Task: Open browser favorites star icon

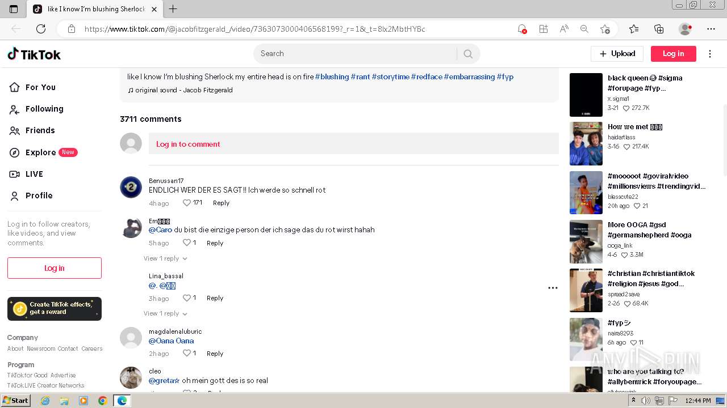Action: tap(634, 29)
